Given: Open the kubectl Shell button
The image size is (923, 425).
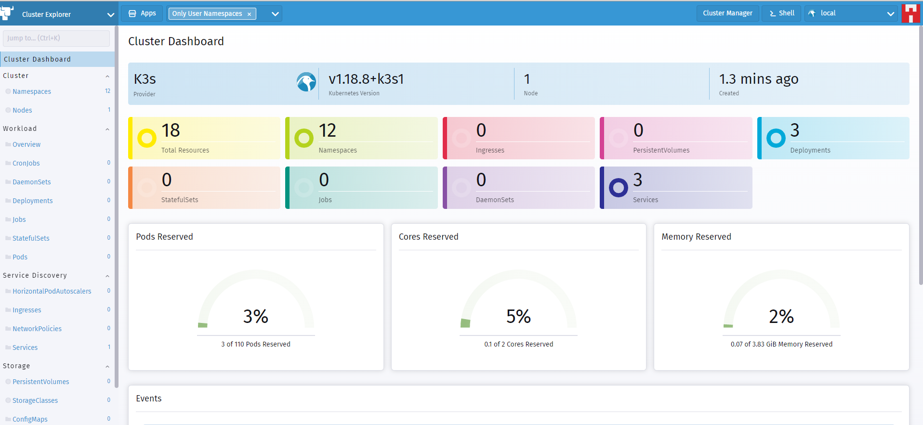Looking at the screenshot, I should point(781,13).
